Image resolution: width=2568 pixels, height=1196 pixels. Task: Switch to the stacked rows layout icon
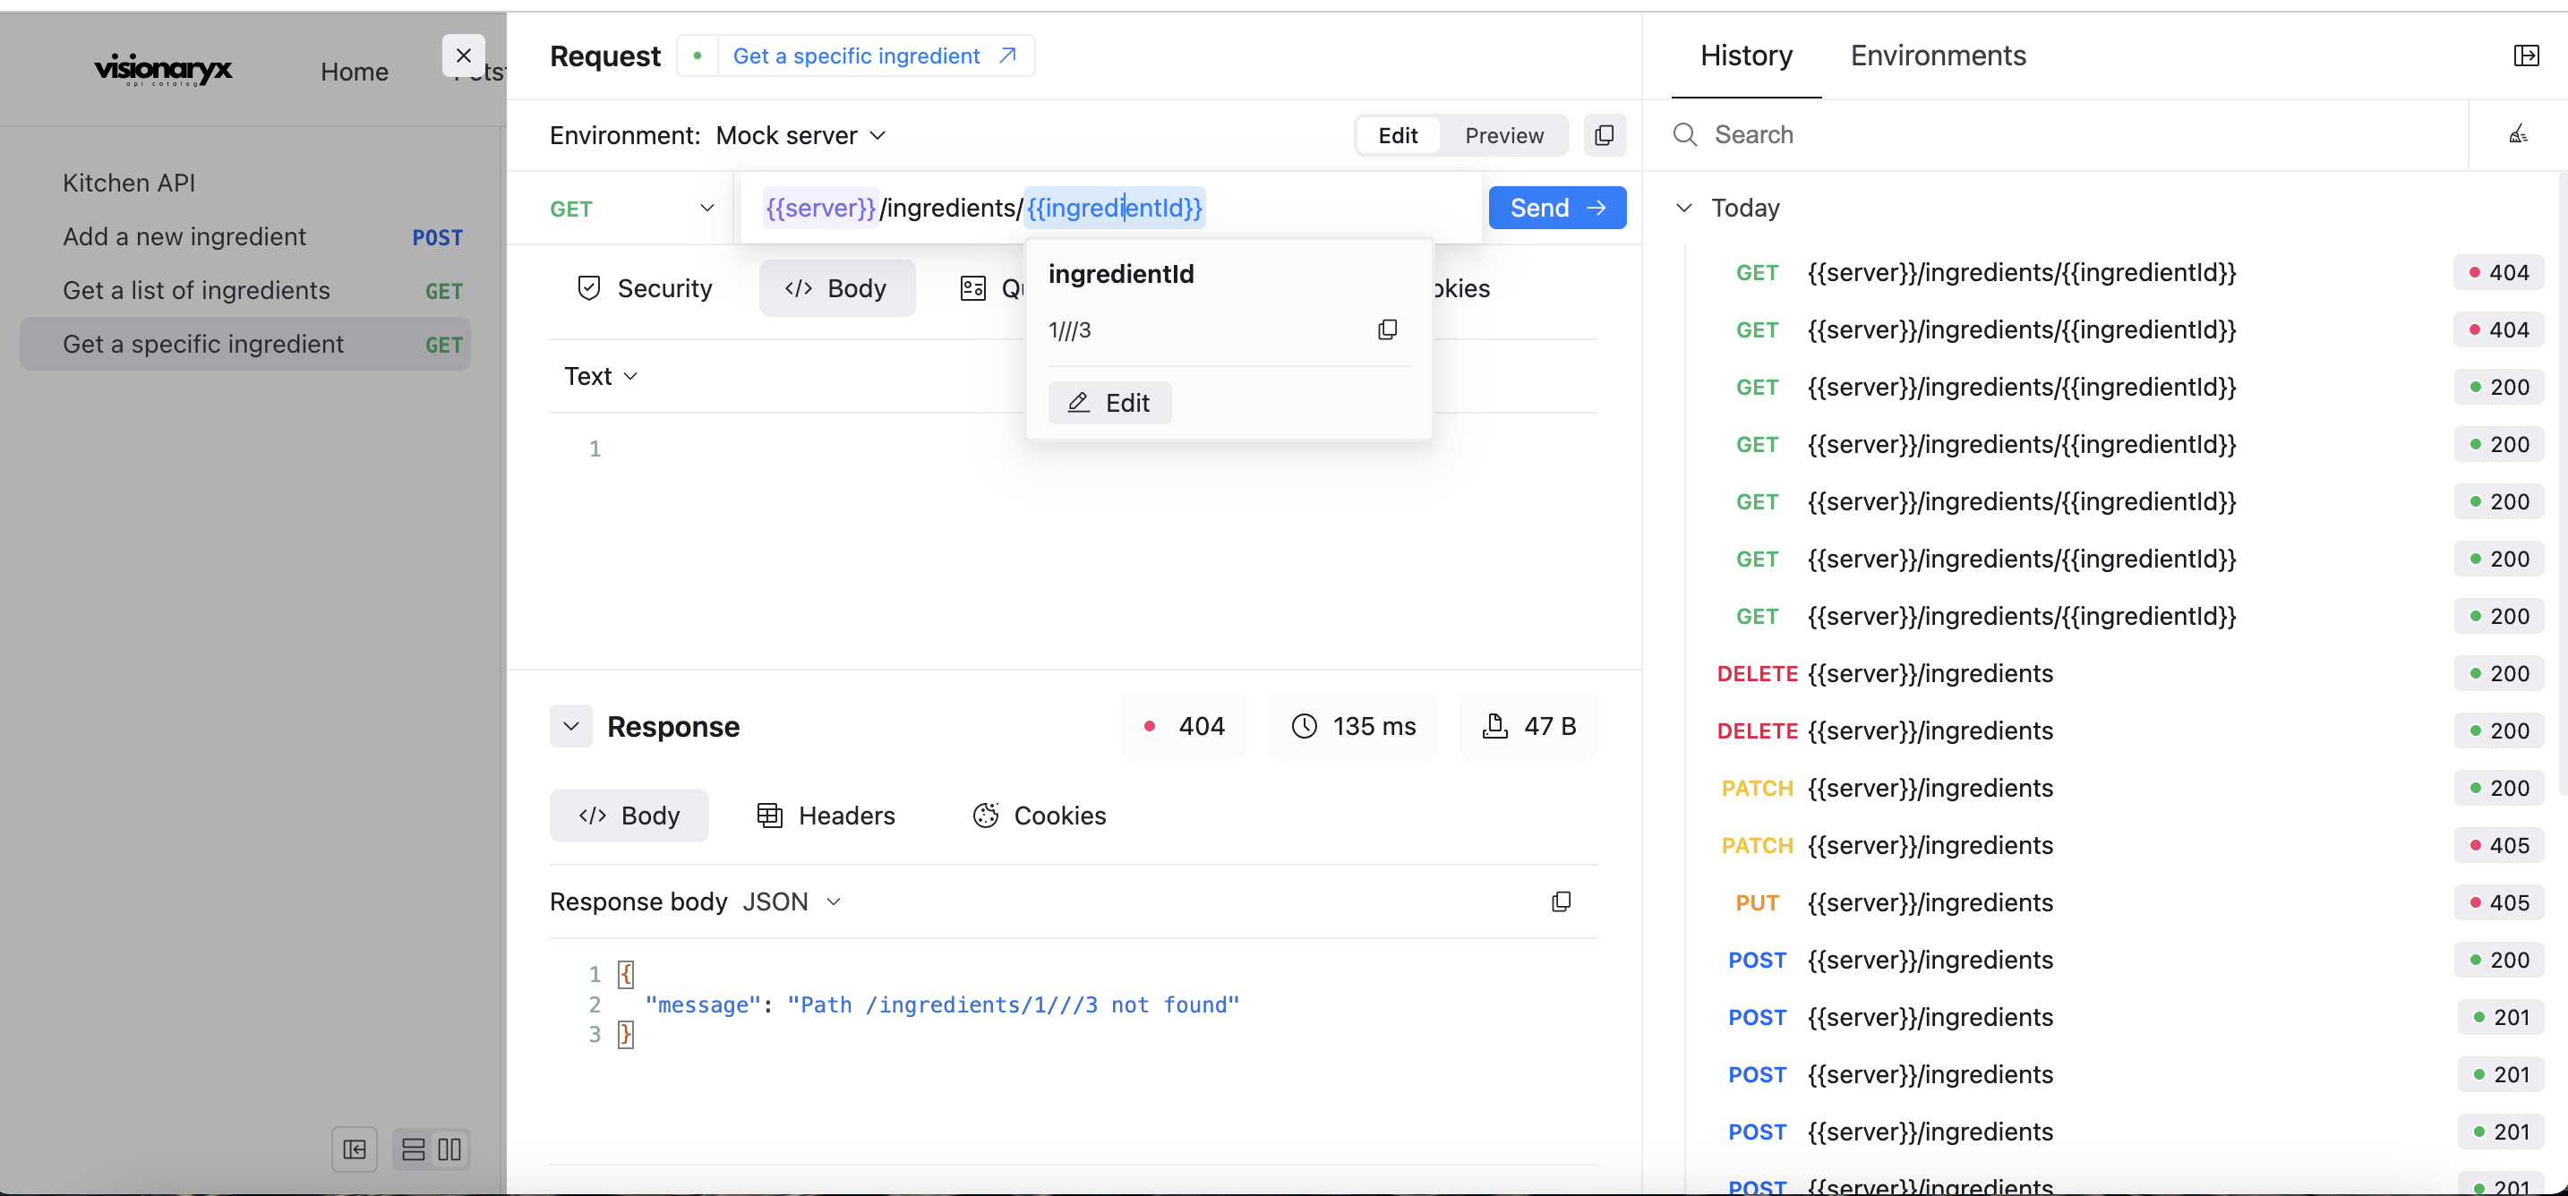coord(414,1149)
